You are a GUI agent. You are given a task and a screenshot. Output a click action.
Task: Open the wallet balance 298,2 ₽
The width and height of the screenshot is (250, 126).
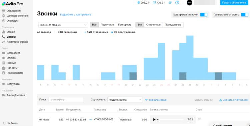pos(143,3)
